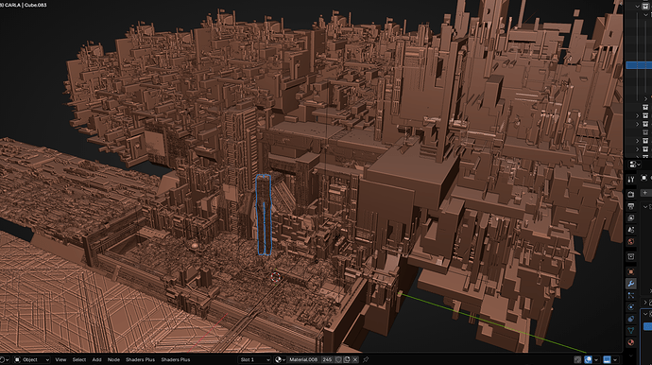Edit the Material.008 name field

(x=303, y=359)
